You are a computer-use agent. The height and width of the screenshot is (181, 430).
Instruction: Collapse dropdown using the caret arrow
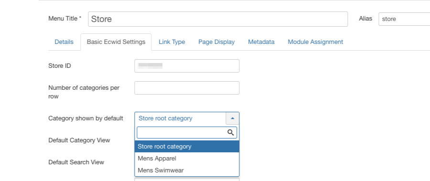(233, 118)
